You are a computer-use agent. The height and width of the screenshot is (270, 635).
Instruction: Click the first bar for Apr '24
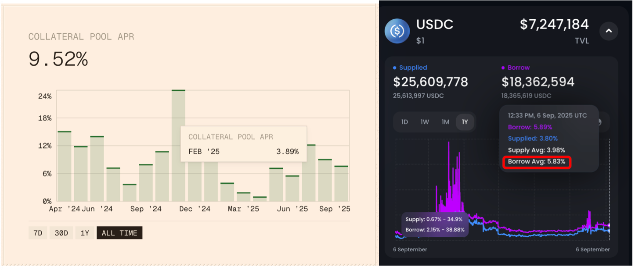pos(65,167)
